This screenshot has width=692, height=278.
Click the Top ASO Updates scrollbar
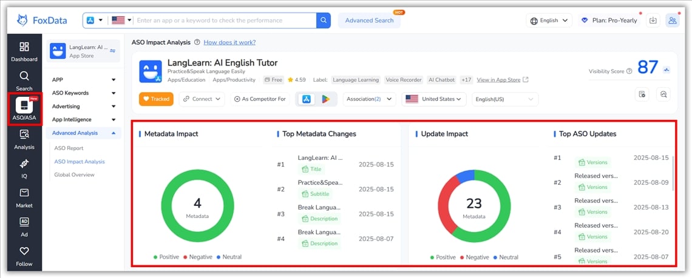[x=673, y=174]
